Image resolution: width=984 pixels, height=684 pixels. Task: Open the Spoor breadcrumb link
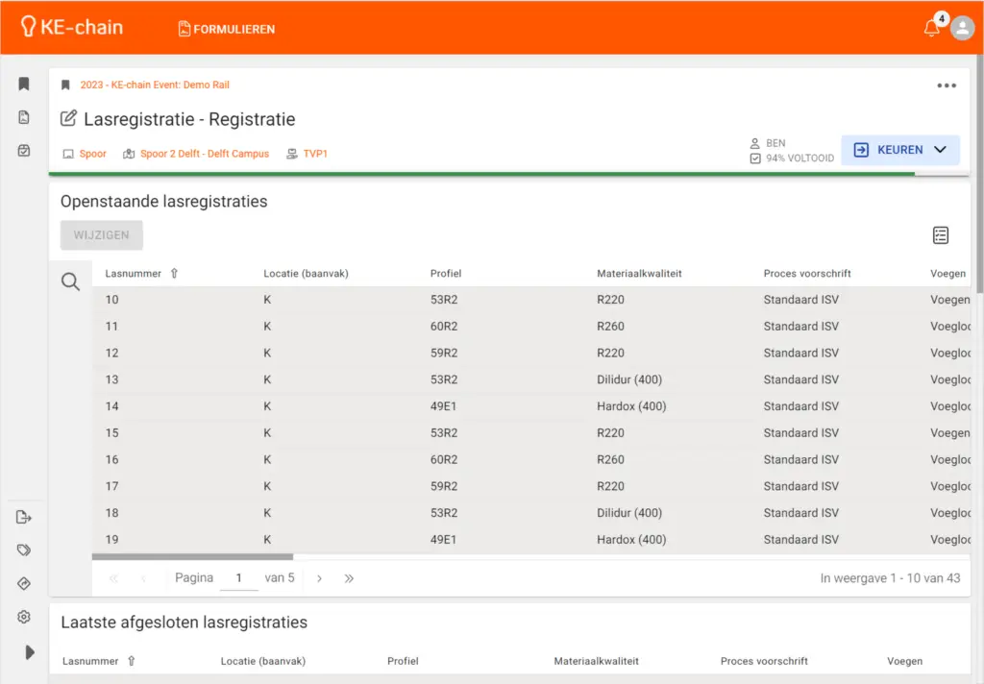point(92,154)
